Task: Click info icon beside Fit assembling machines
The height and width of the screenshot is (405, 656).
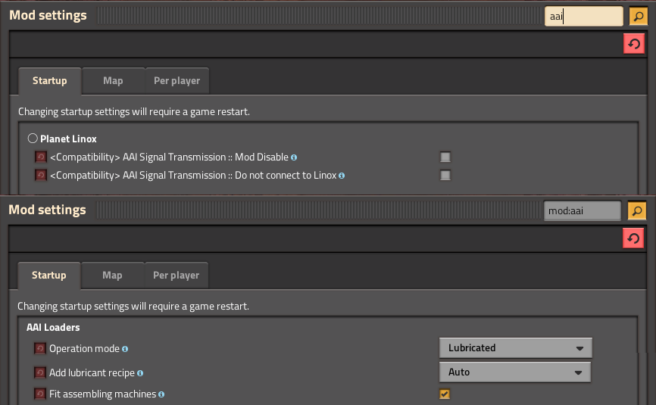Action: pos(161,394)
